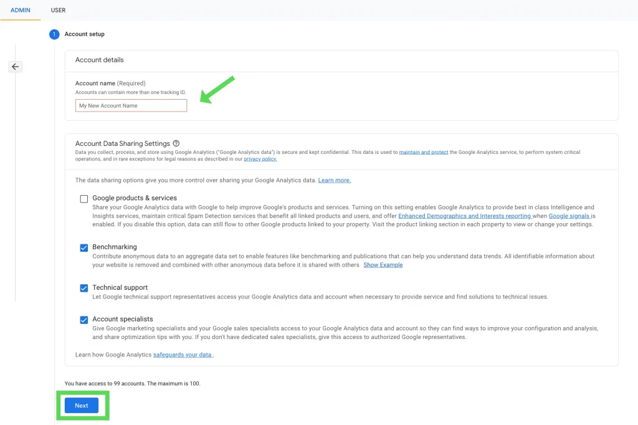Click the Account details heading
638x425 pixels.
99,60
